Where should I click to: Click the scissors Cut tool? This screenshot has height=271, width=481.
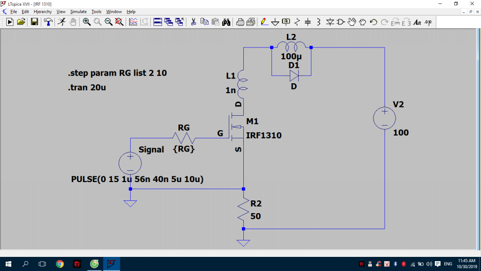click(x=193, y=22)
